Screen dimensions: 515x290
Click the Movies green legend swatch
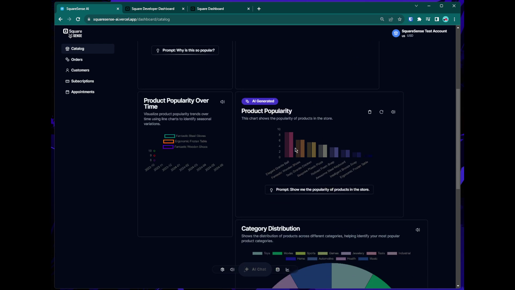277,253
